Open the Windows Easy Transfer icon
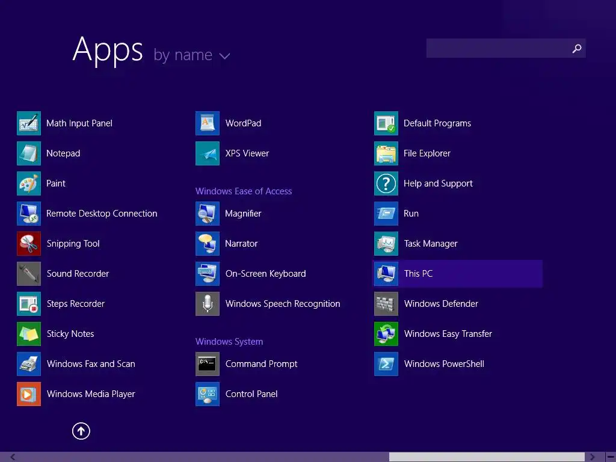616x462 pixels. tap(386, 334)
